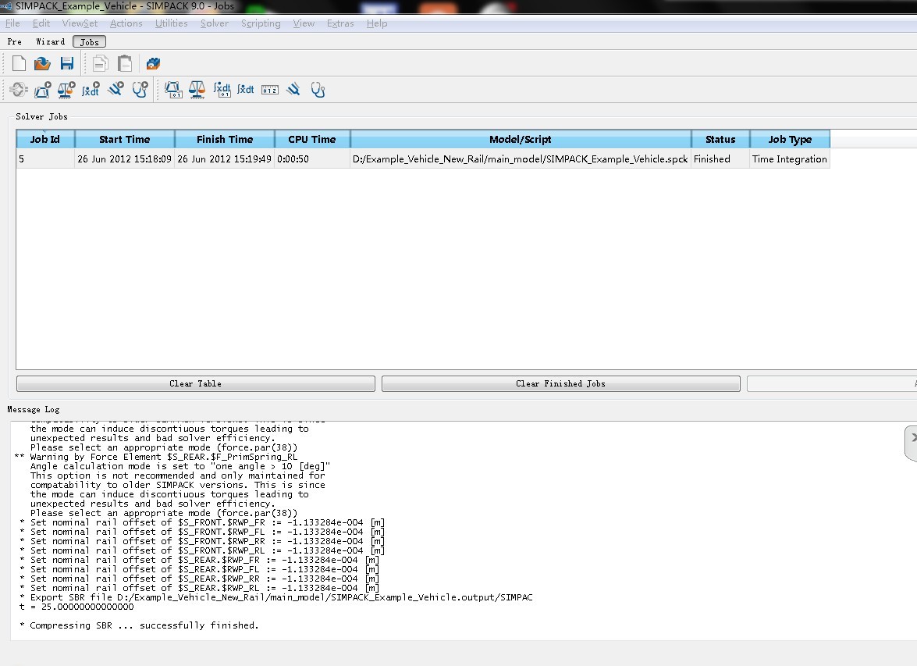This screenshot has height=666, width=917.
Task: Save the model with the floppy disk icon
Action: [66, 63]
